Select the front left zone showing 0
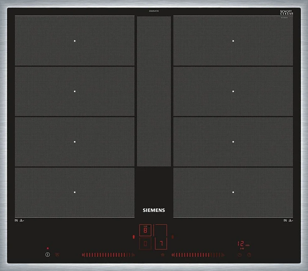The width and height of the screenshot is (308, 271). click(x=145, y=244)
